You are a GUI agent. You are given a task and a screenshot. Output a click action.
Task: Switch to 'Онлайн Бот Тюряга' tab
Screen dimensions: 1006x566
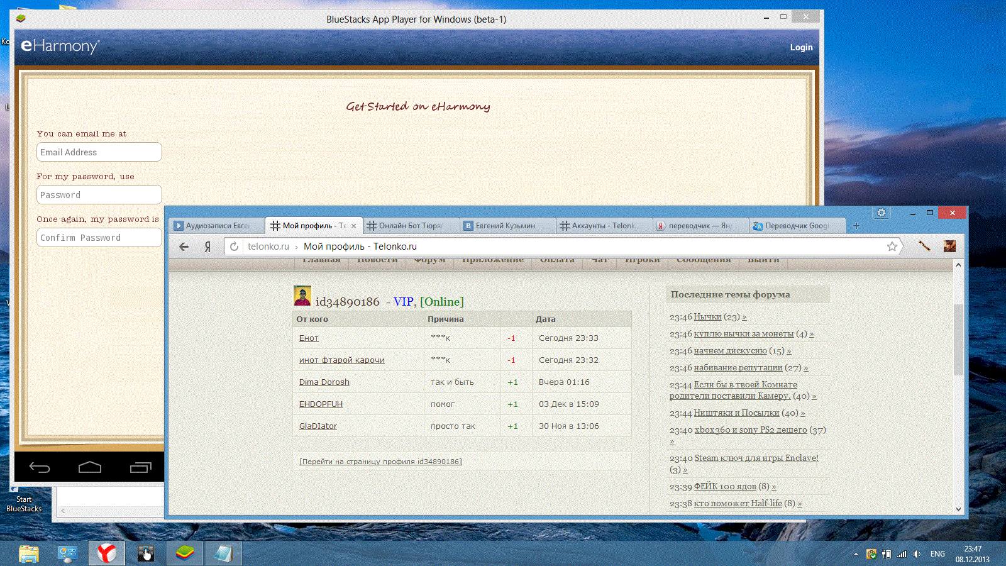click(410, 226)
